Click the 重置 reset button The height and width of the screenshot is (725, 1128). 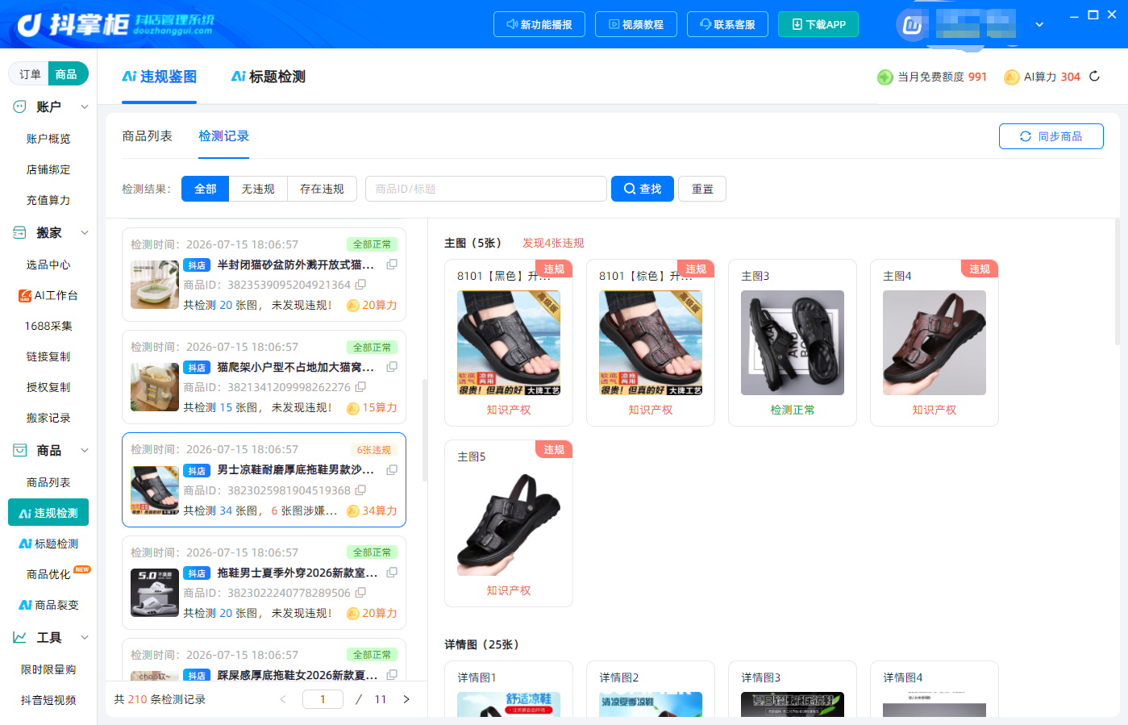(x=702, y=189)
